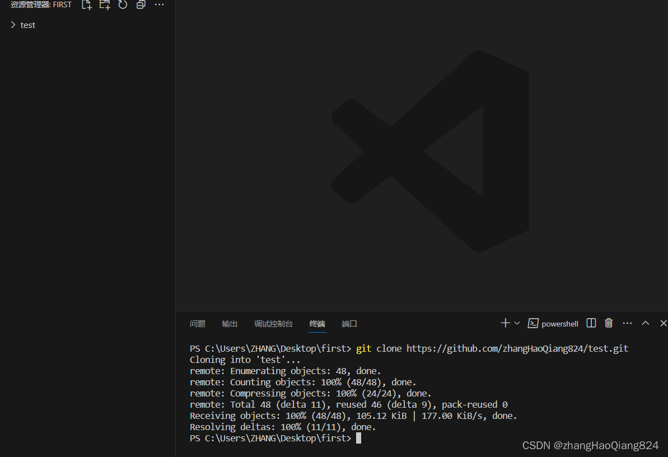Open Explorer more actions menu
The height and width of the screenshot is (457, 668).
(160, 4)
